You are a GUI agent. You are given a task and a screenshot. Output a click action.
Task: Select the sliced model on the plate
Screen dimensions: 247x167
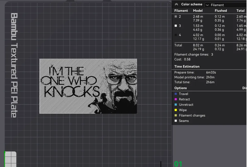click(88, 86)
